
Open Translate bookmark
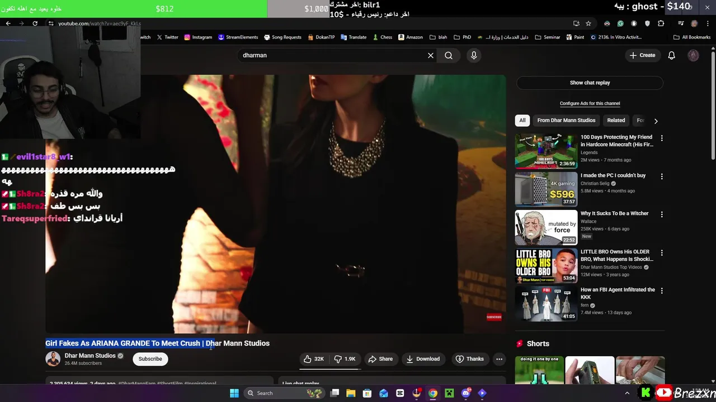click(354, 37)
